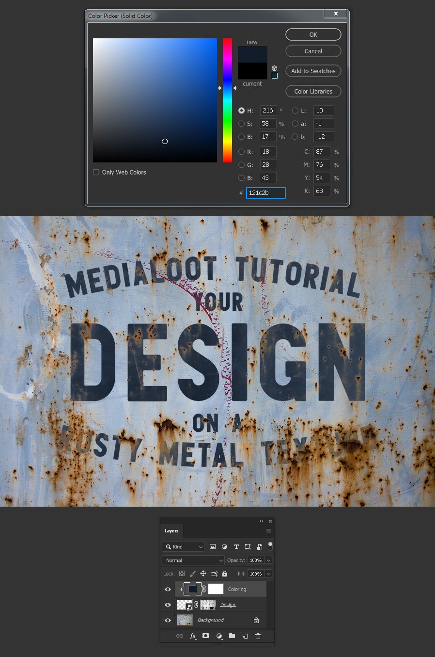The width and height of the screenshot is (435, 657).
Task: Click the lock position icon
Action: click(x=203, y=574)
